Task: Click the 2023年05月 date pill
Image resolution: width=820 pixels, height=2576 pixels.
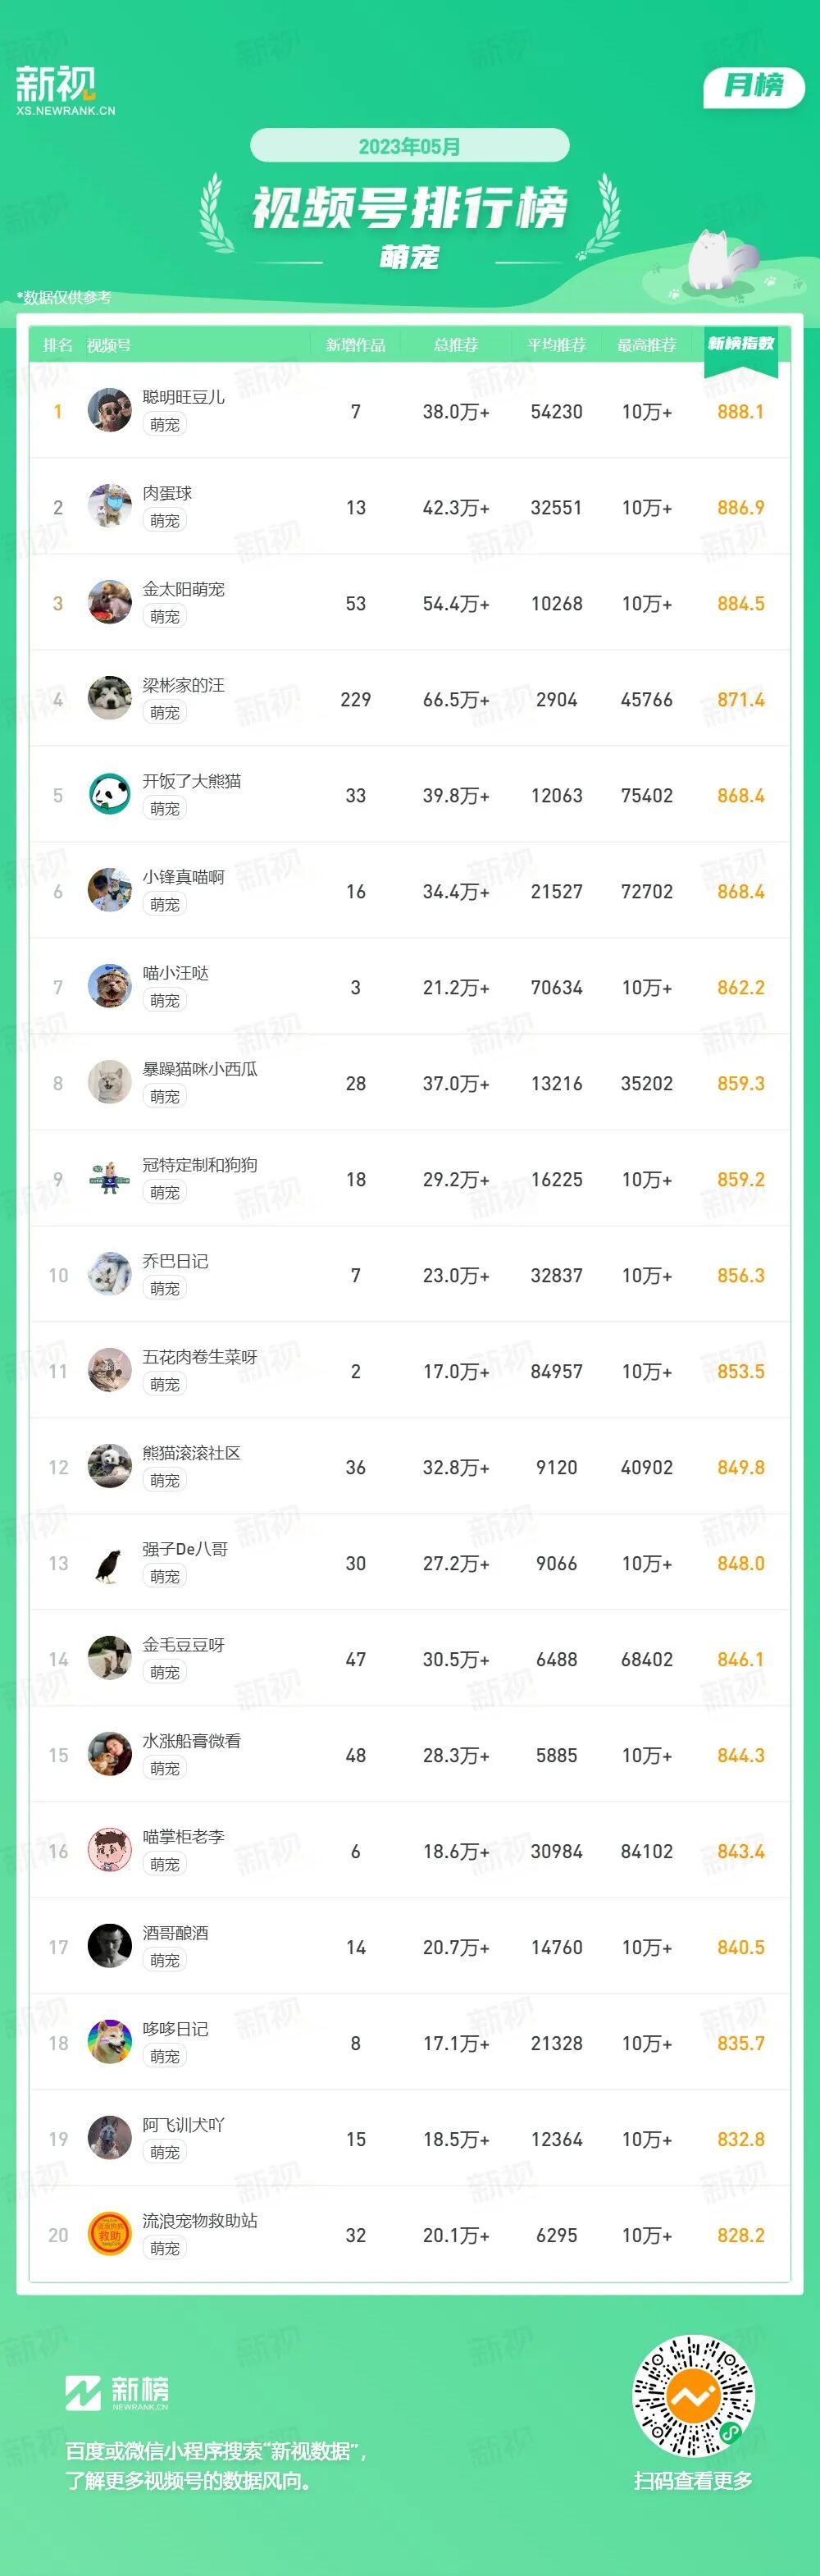Action: click(x=409, y=146)
